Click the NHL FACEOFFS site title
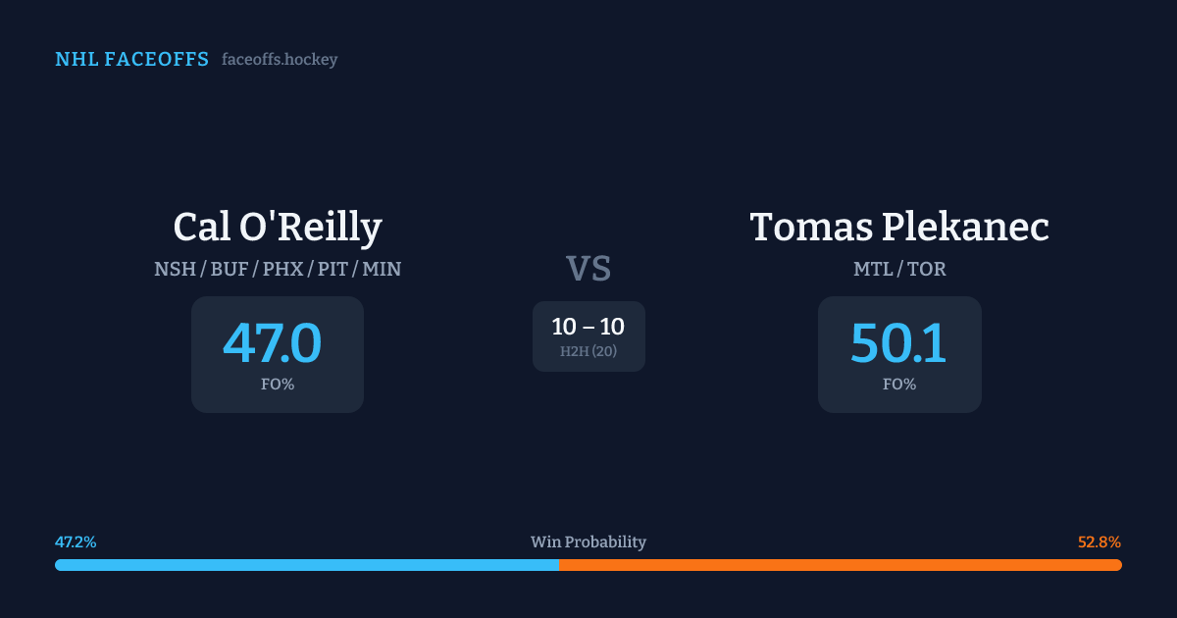Image resolution: width=1177 pixels, height=618 pixels. point(131,60)
